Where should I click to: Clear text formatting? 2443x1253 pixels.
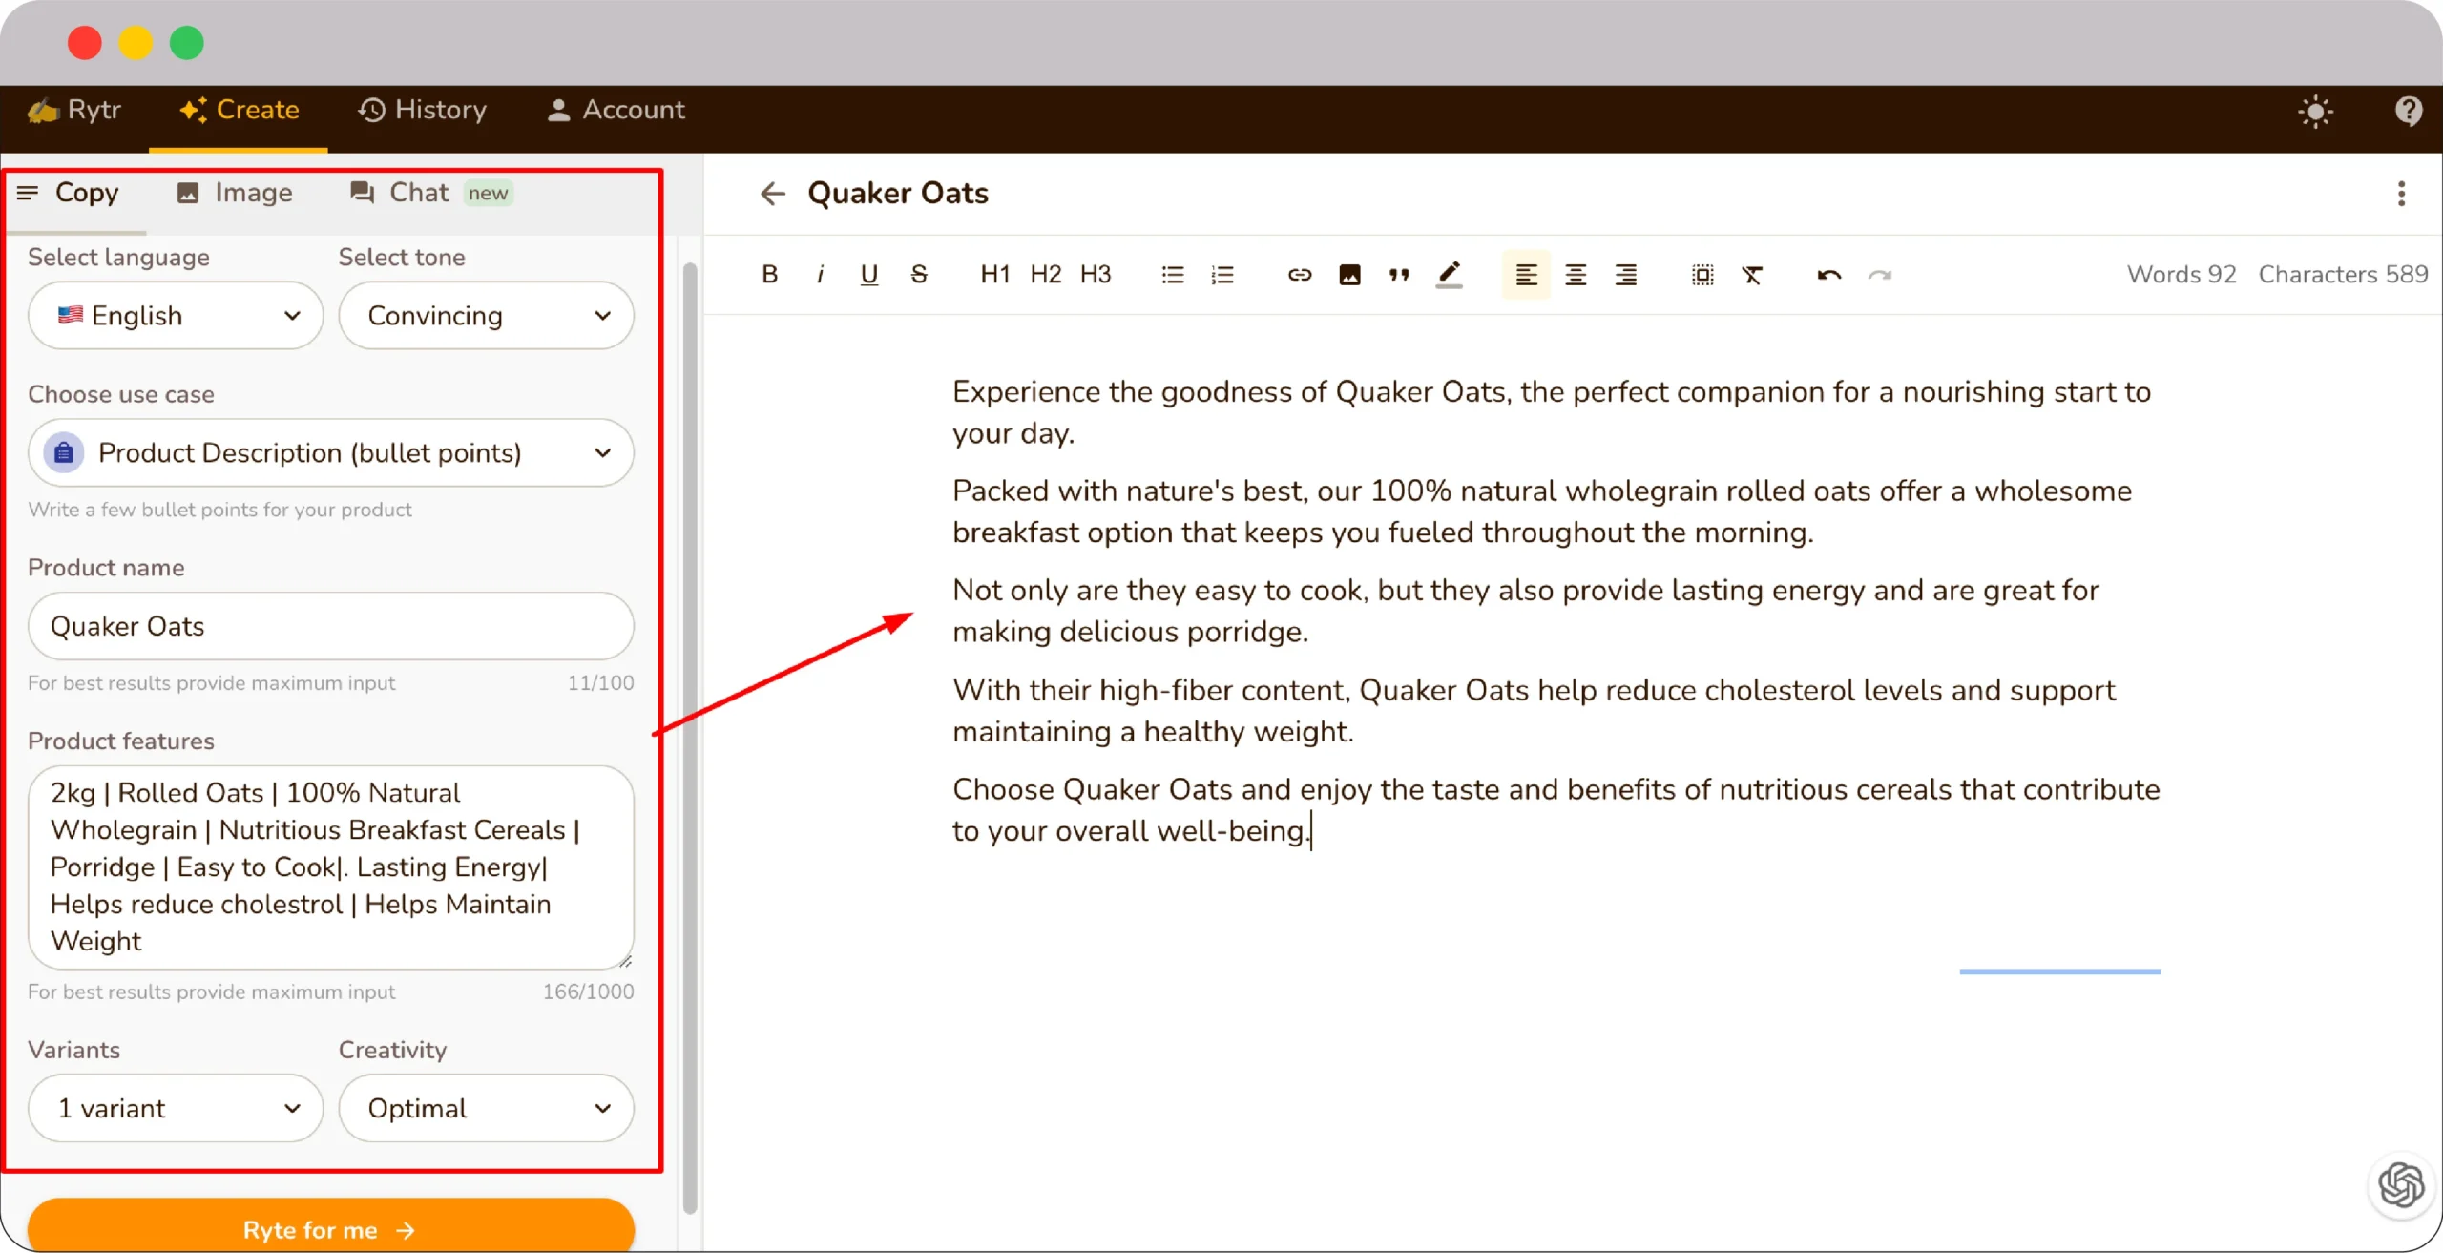coord(1752,275)
